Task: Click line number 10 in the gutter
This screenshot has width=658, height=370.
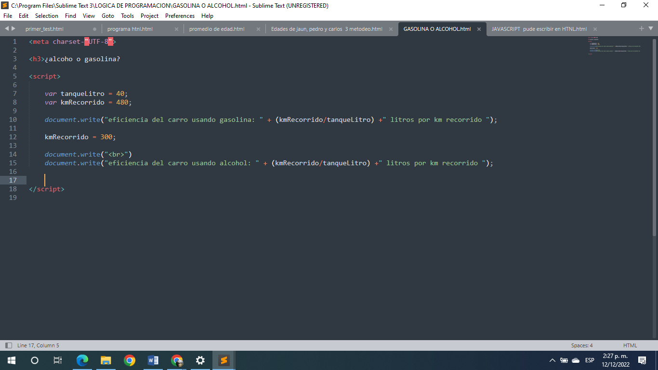Action: [x=13, y=119]
